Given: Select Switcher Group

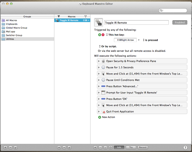Looking at the screenshot, I should pyautogui.click(x=27, y=35).
